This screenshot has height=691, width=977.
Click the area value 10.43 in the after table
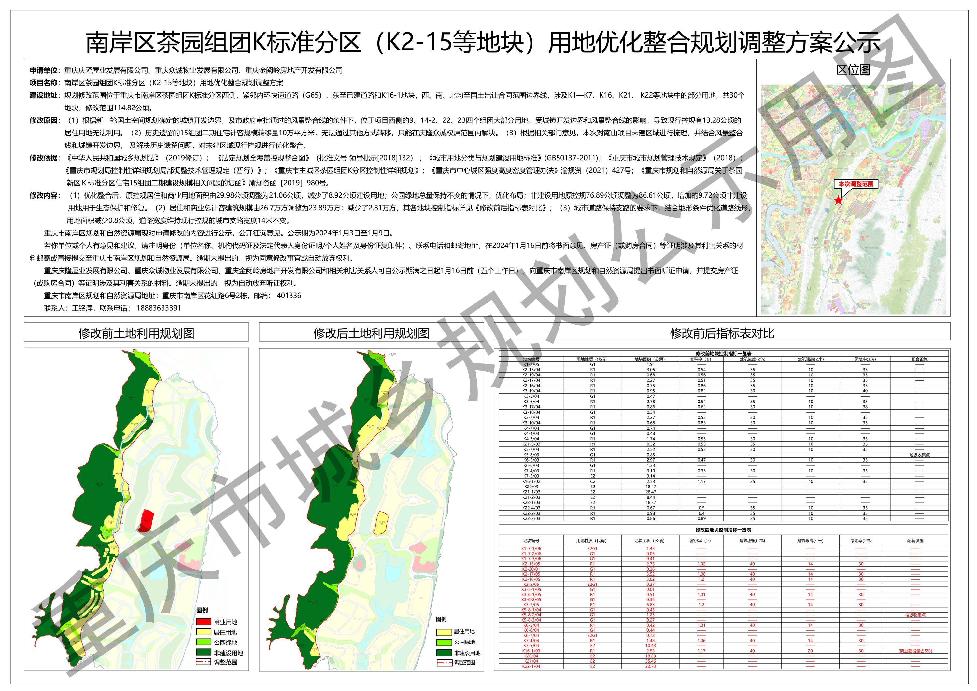pyautogui.click(x=651, y=646)
